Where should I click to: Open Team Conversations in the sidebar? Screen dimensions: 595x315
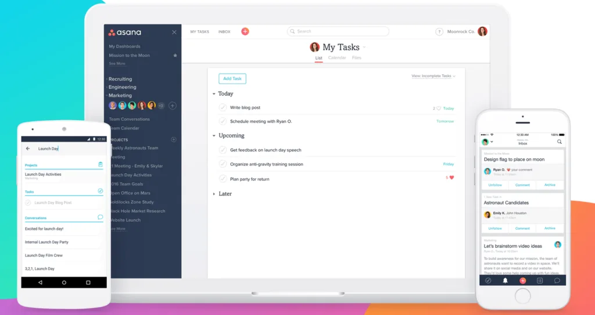click(x=130, y=119)
